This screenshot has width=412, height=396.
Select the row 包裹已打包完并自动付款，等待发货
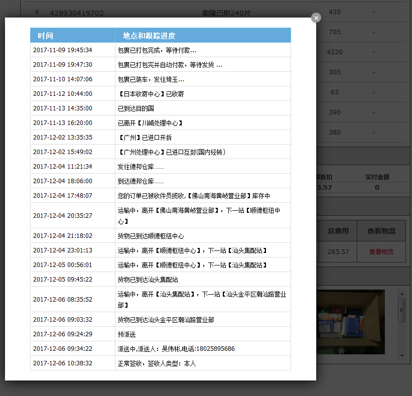click(x=203, y=64)
